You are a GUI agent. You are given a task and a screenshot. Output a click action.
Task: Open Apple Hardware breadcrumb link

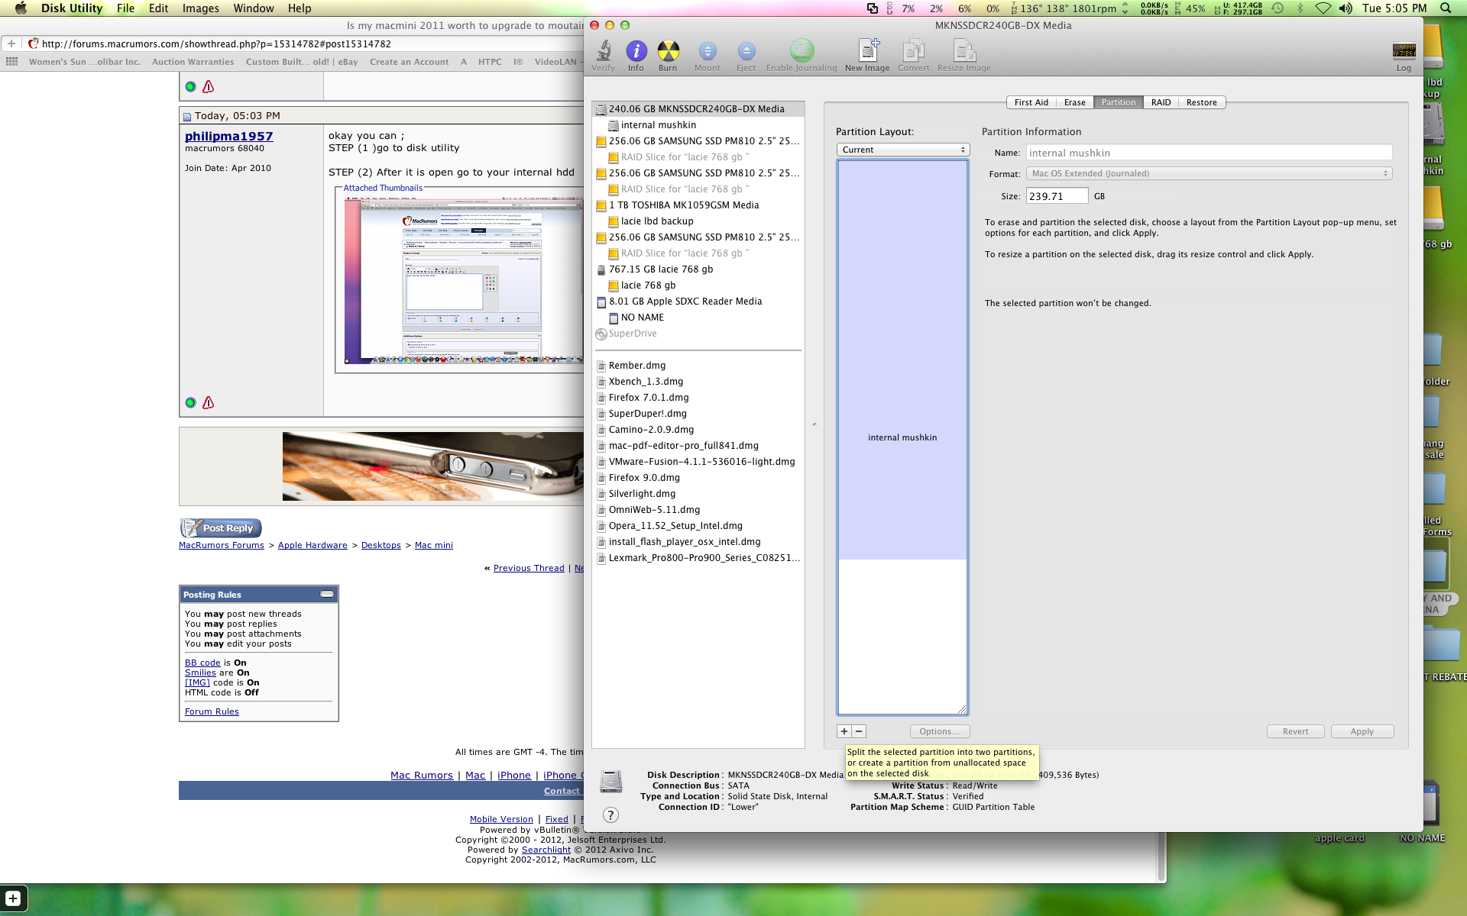(x=313, y=545)
